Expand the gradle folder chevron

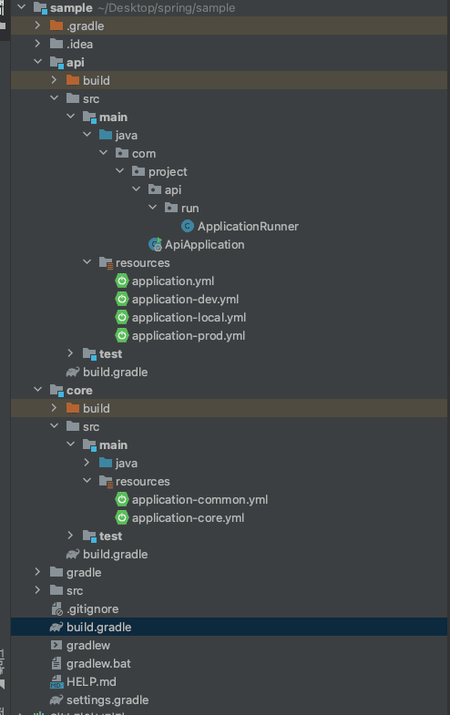38,572
